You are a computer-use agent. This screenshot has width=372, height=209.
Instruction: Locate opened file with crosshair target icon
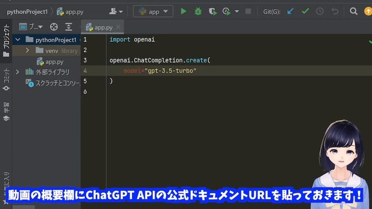[54, 27]
